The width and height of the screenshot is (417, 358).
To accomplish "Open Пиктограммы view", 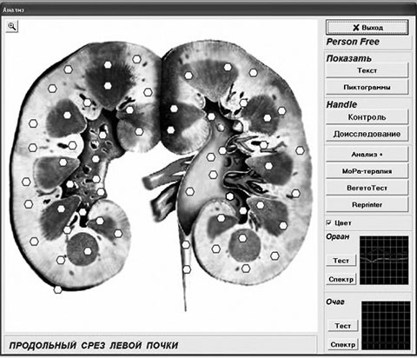I will (x=367, y=87).
